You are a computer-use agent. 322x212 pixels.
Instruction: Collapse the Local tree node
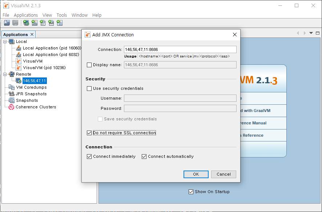pos(5,42)
